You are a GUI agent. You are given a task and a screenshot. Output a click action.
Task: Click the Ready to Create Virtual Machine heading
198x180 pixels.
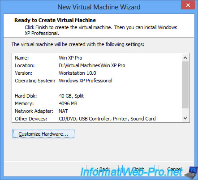55,20
